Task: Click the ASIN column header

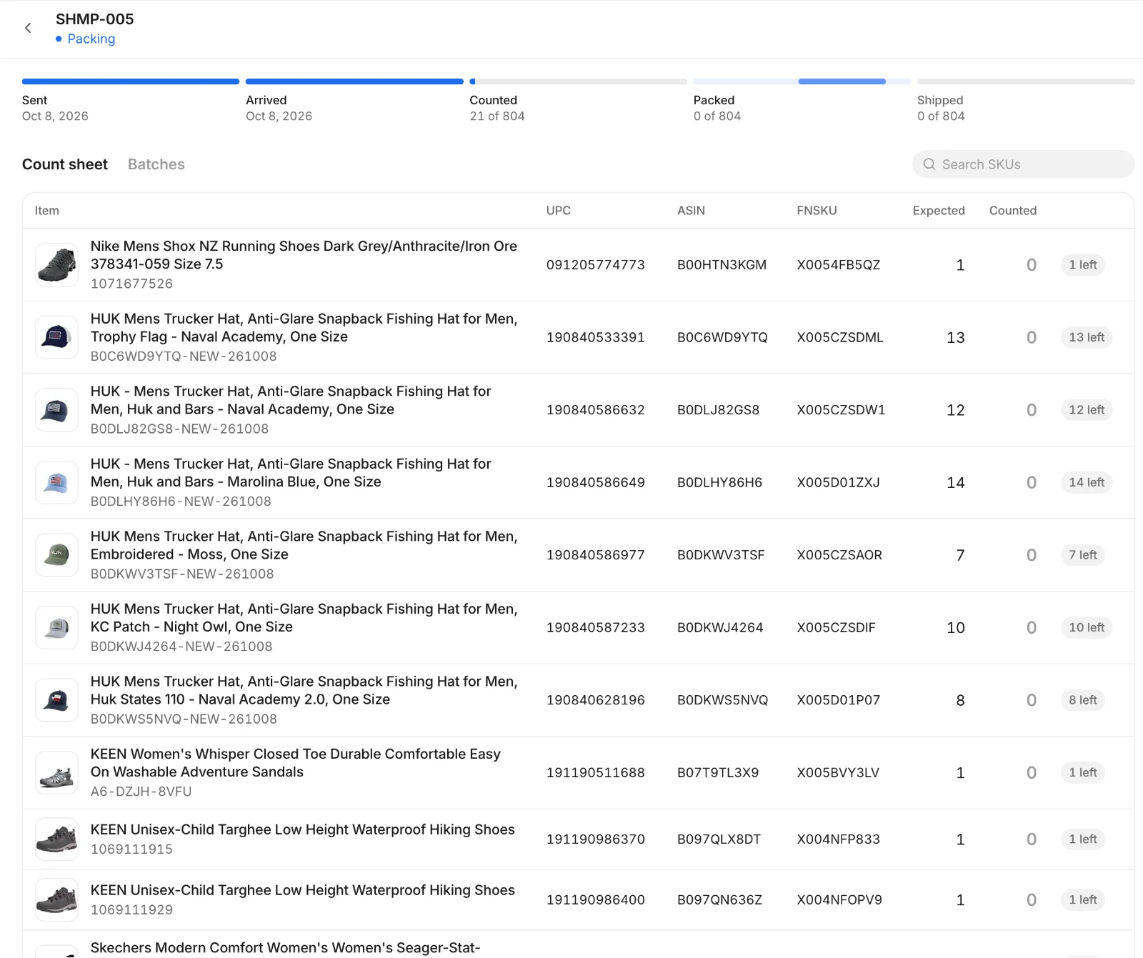Action: pyautogui.click(x=691, y=211)
